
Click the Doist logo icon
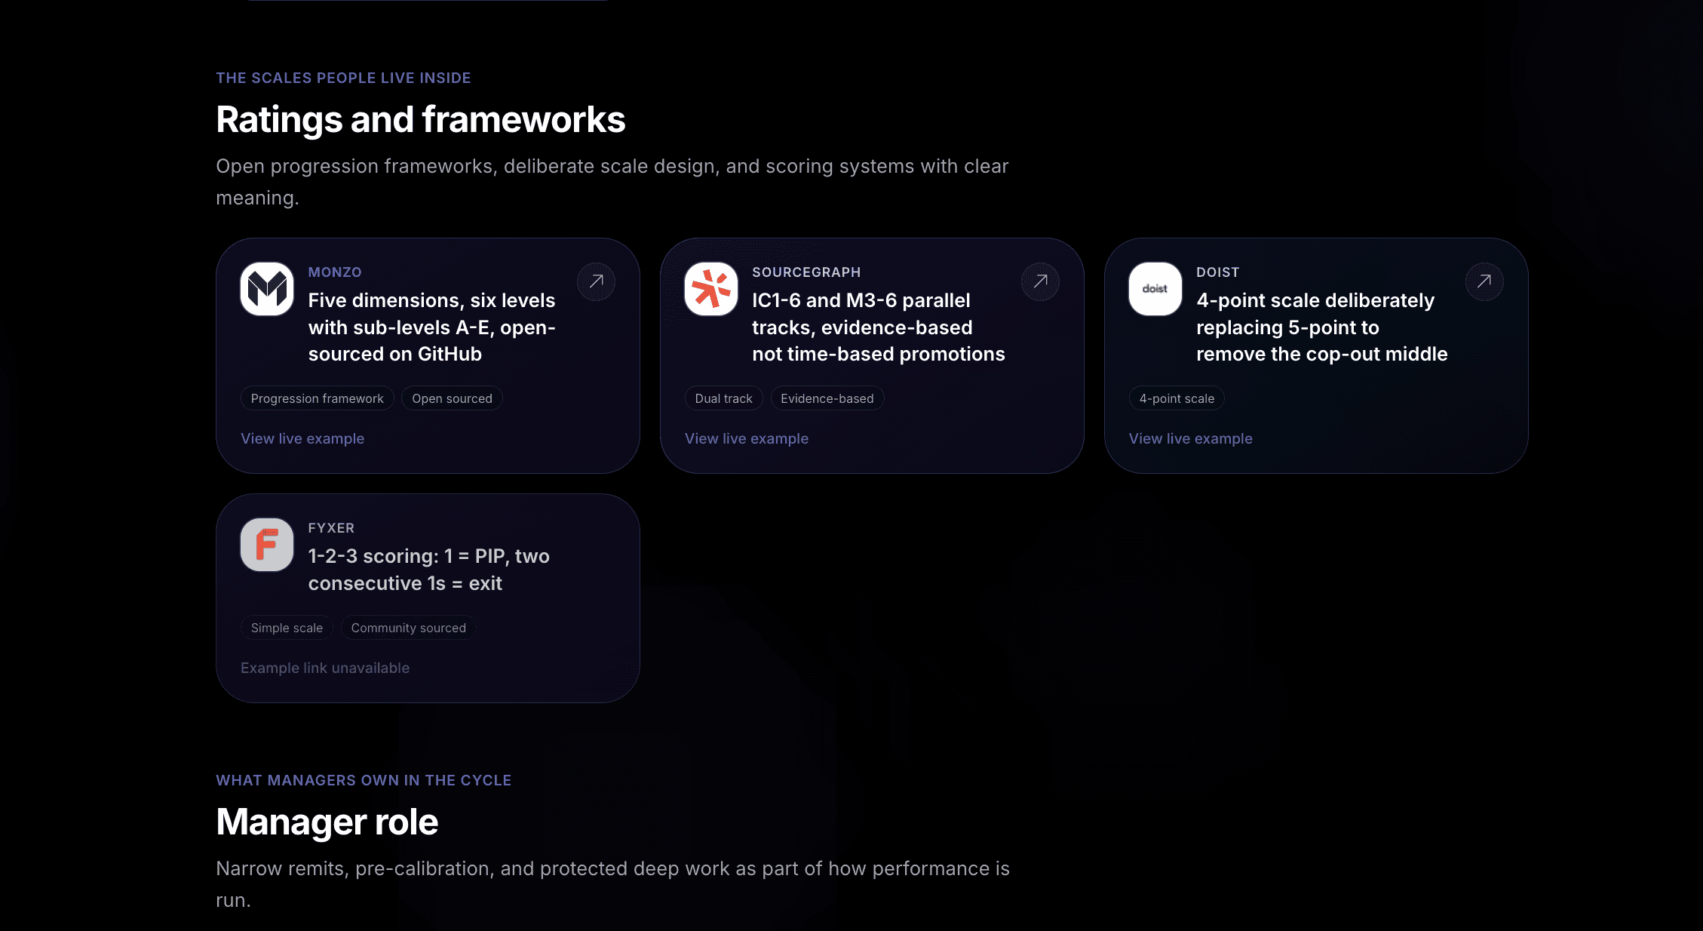click(x=1155, y=289)
